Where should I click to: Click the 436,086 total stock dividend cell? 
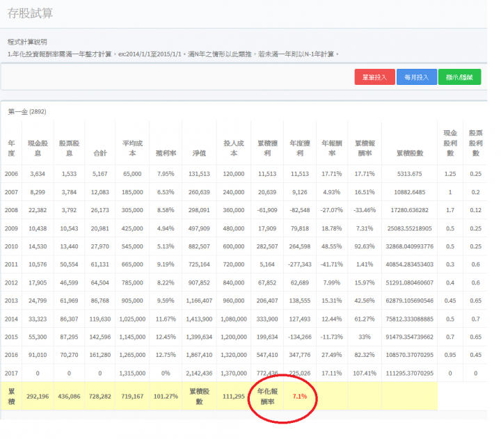69,396
